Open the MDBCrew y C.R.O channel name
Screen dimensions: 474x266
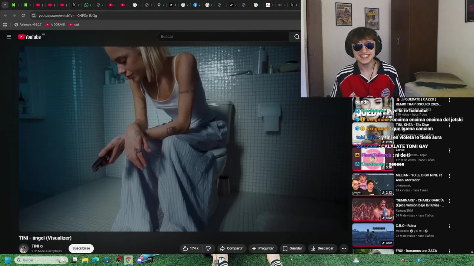412,231
